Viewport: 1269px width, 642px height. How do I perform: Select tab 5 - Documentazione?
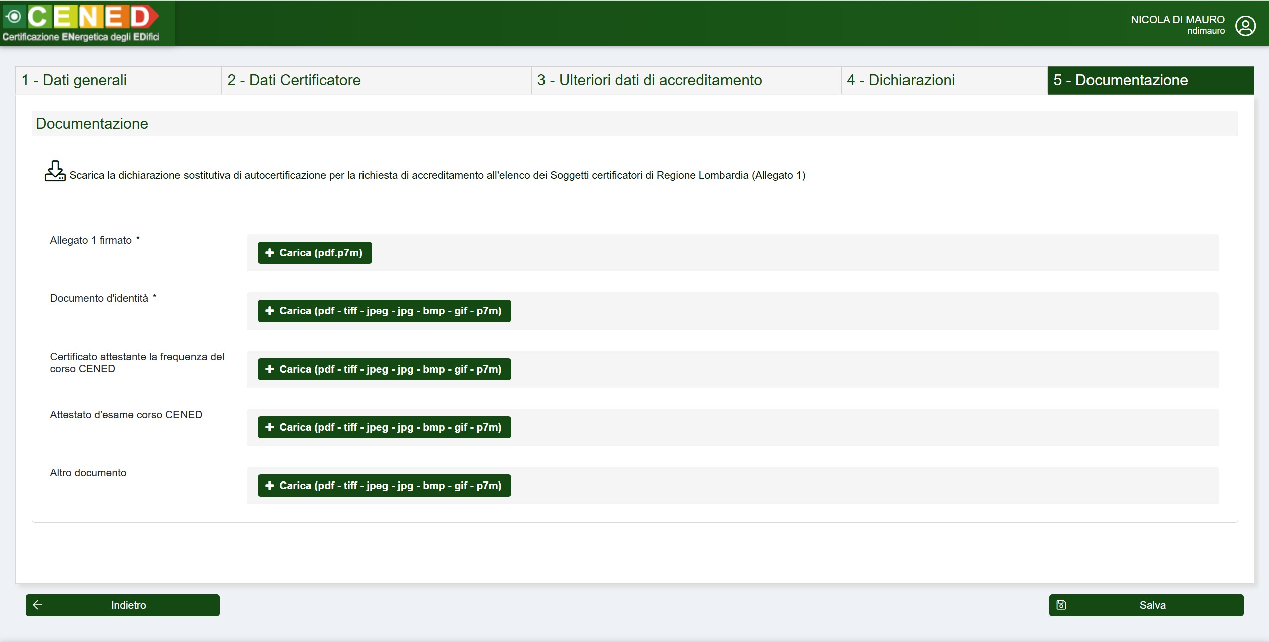click(x=1151, y=80)
